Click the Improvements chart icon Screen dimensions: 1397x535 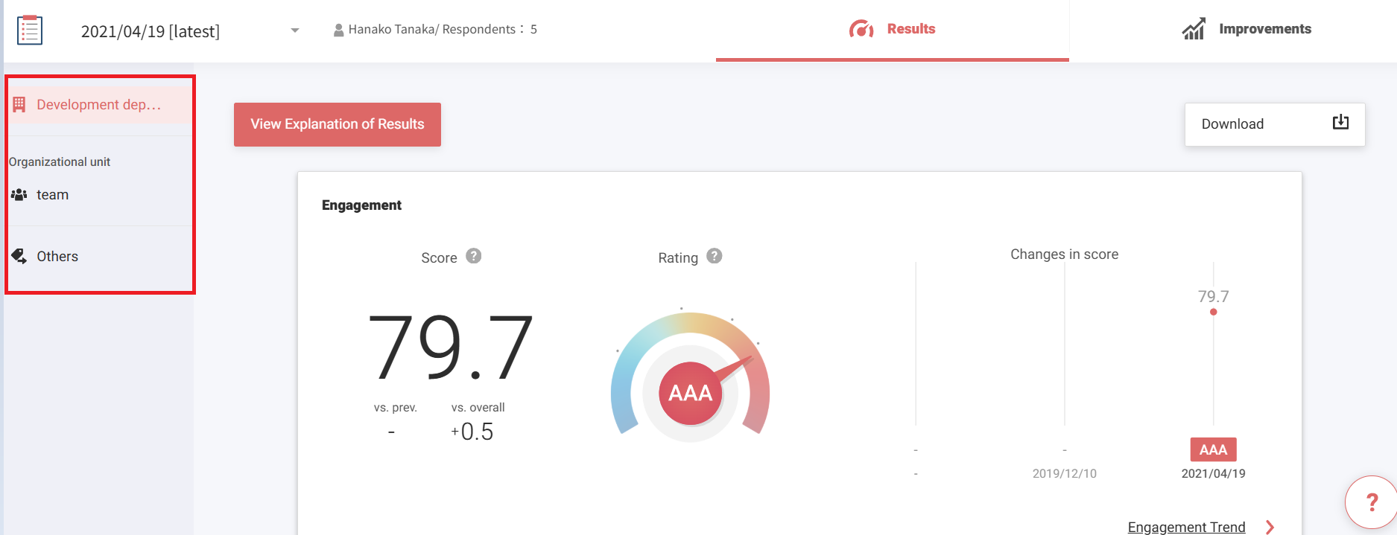tap(1193, 30)
